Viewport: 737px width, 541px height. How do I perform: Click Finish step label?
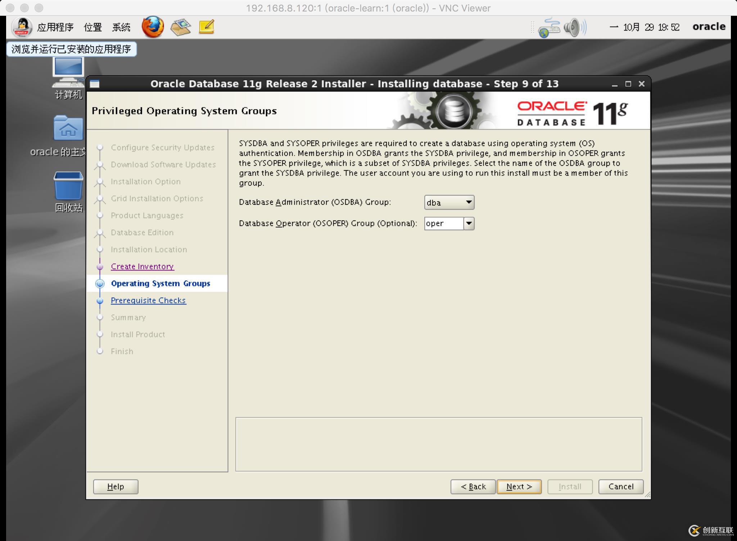coord(122,351)
